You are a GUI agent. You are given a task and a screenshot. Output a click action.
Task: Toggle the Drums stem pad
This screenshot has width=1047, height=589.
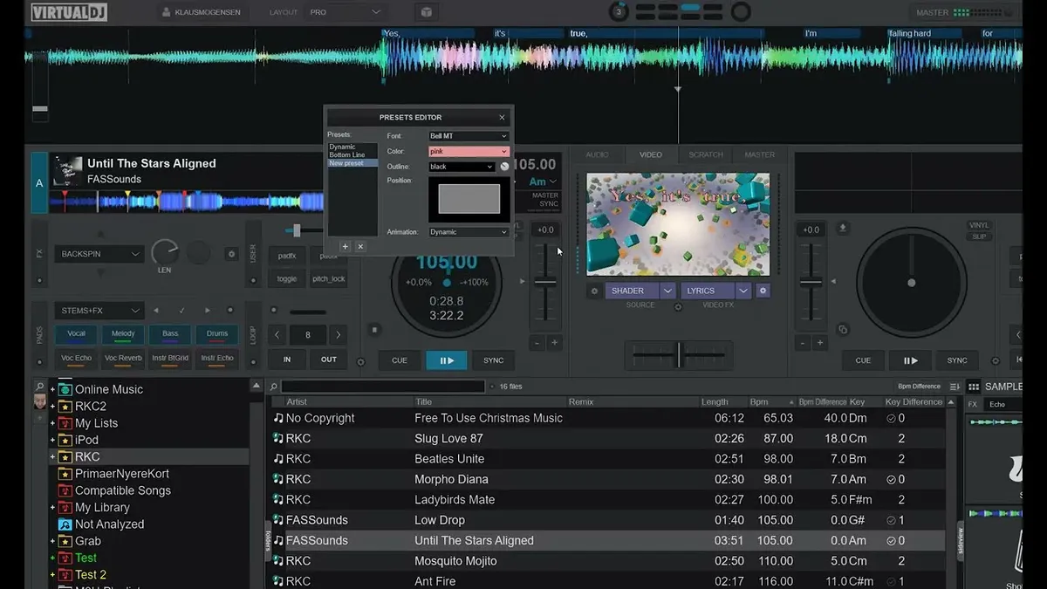pyautogui.click(x=217, y=333)
